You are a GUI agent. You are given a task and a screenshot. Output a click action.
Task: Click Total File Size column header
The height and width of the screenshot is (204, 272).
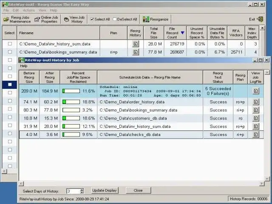coord(154,33)
